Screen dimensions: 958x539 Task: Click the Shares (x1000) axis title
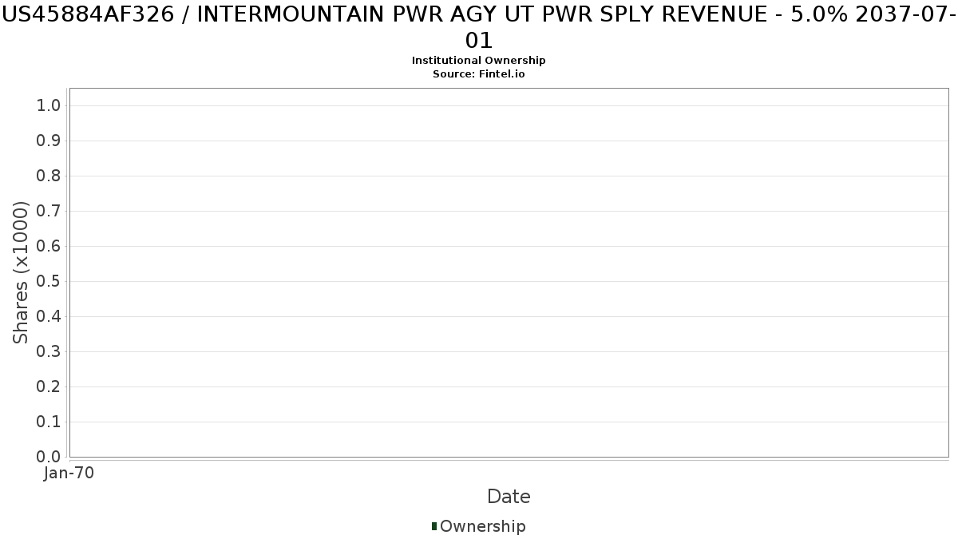pos(22,273)
